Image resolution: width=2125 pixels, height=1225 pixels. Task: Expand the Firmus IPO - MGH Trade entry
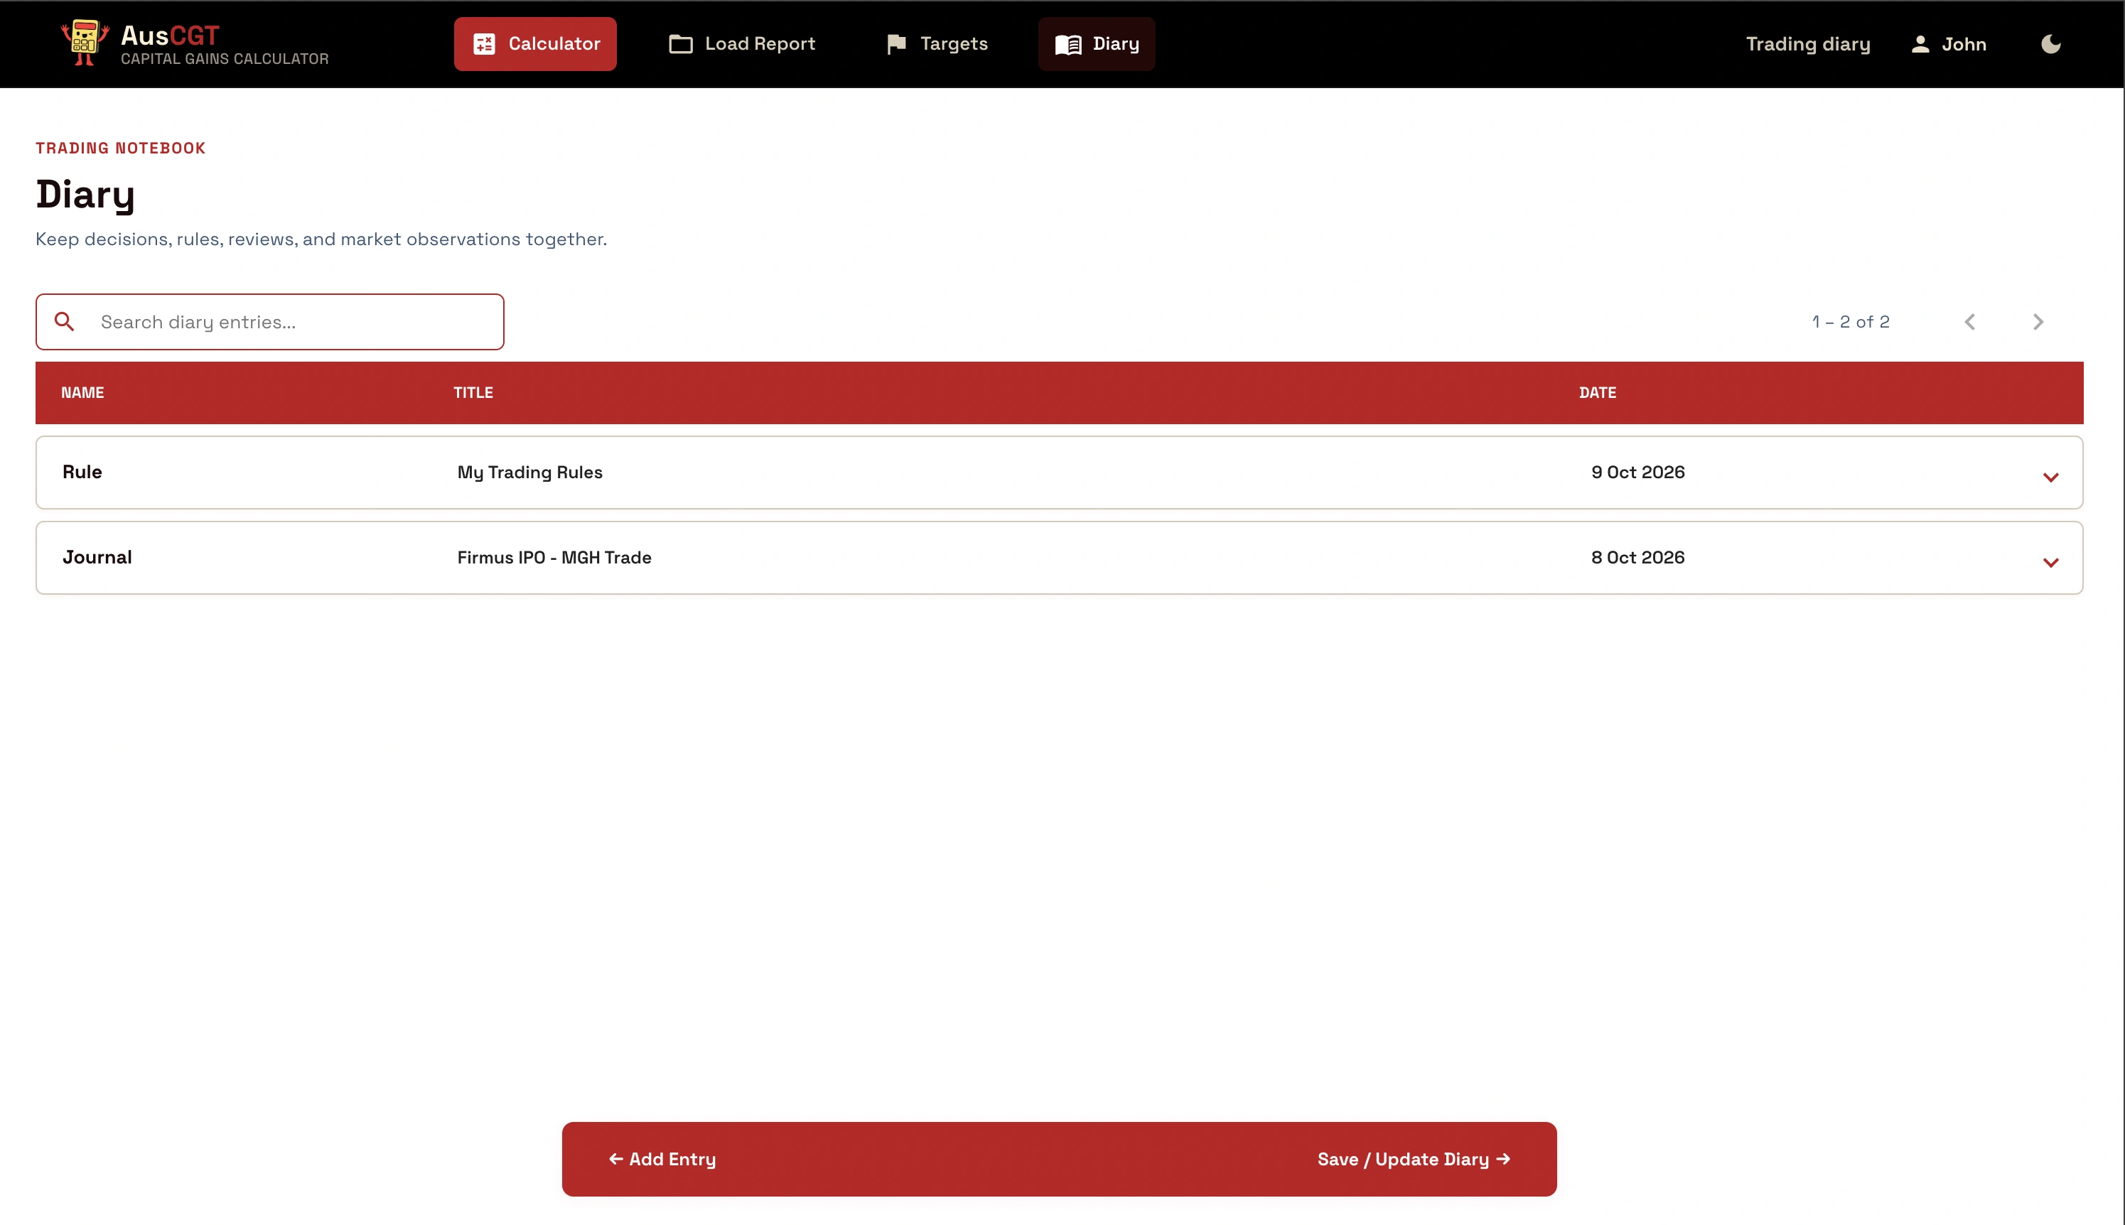click(2050, 562)
